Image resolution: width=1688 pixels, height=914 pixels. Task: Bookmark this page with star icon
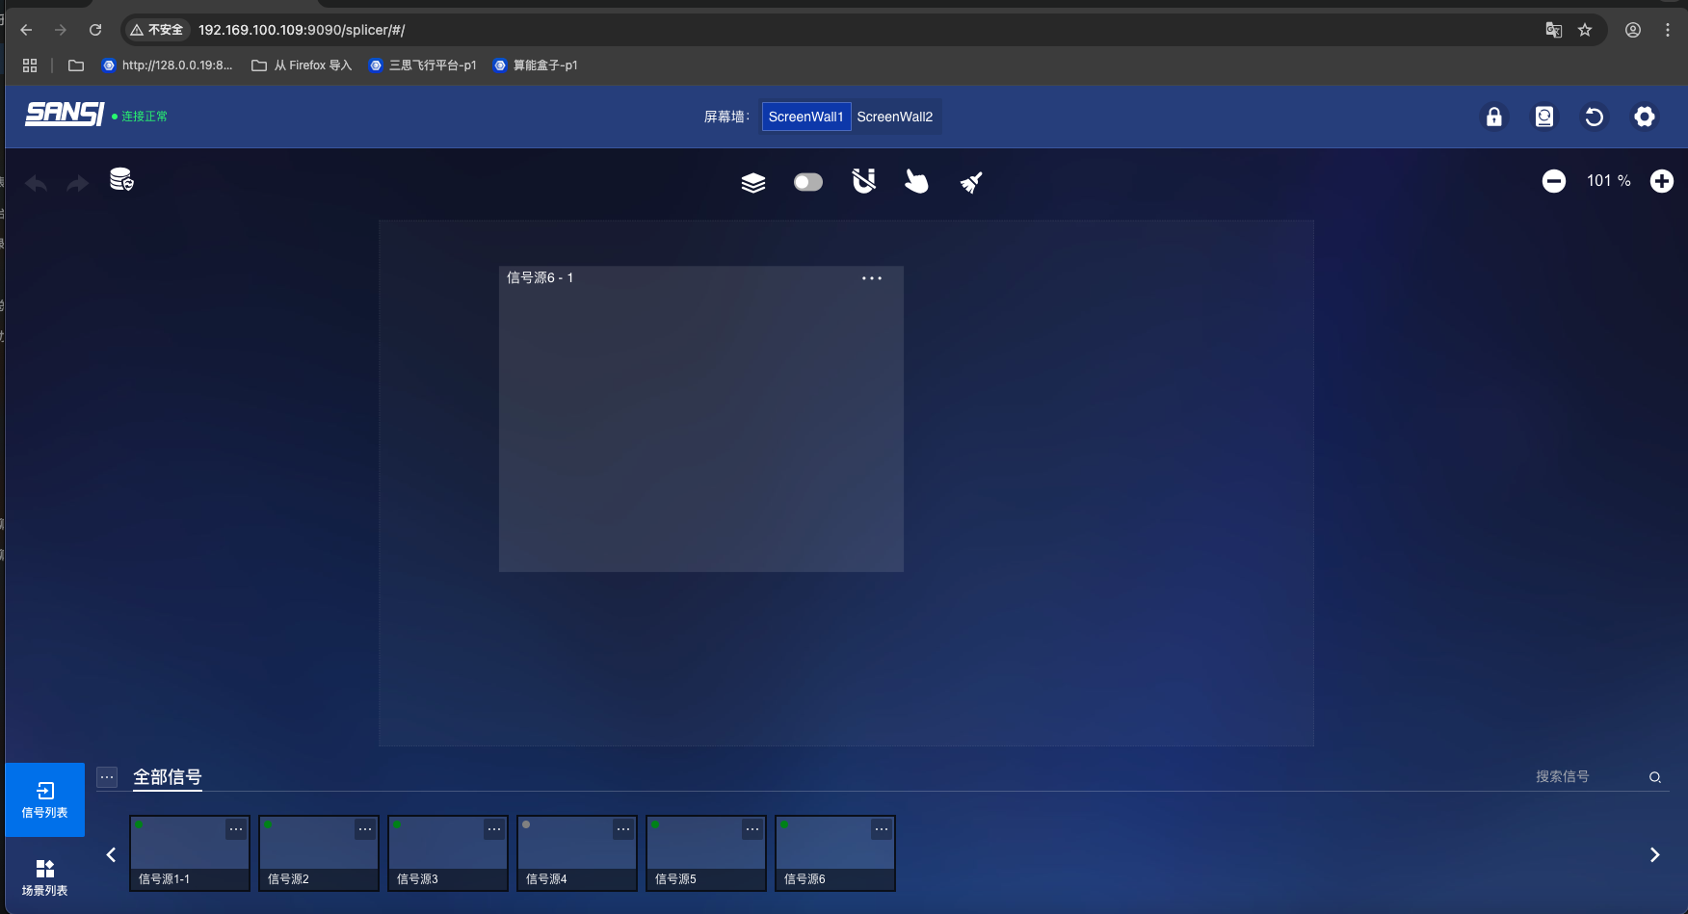pos(1585,30)
